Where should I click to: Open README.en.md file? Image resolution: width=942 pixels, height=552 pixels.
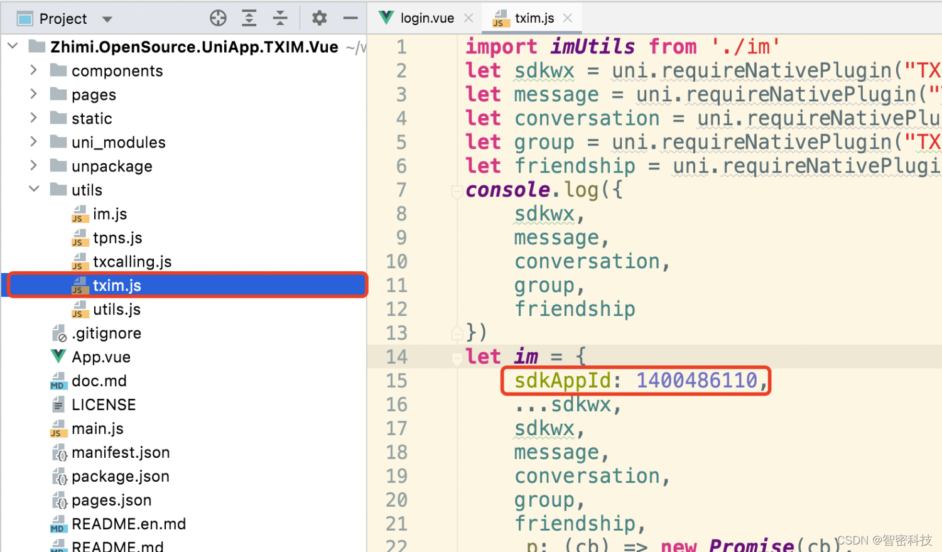[129, 524]
